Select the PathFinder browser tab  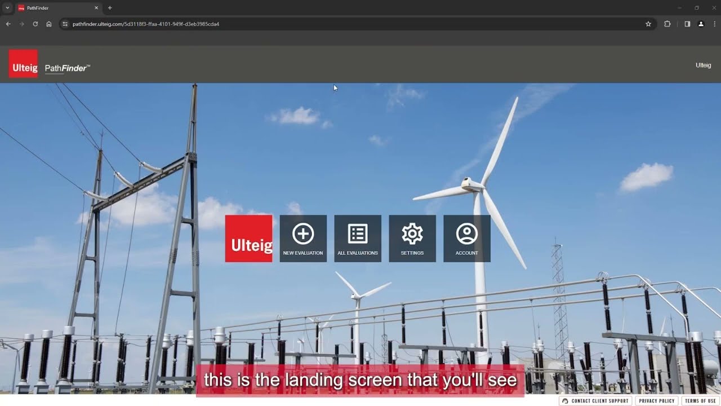tap(58, 8)
